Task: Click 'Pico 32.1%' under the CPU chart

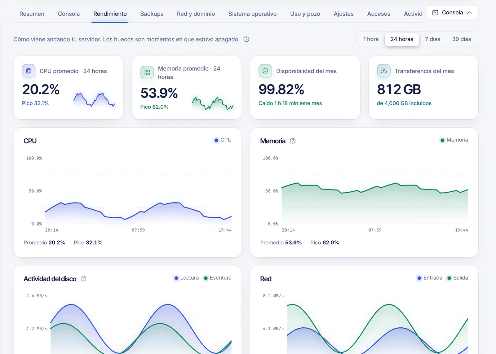Action: (x=88, y=243)
